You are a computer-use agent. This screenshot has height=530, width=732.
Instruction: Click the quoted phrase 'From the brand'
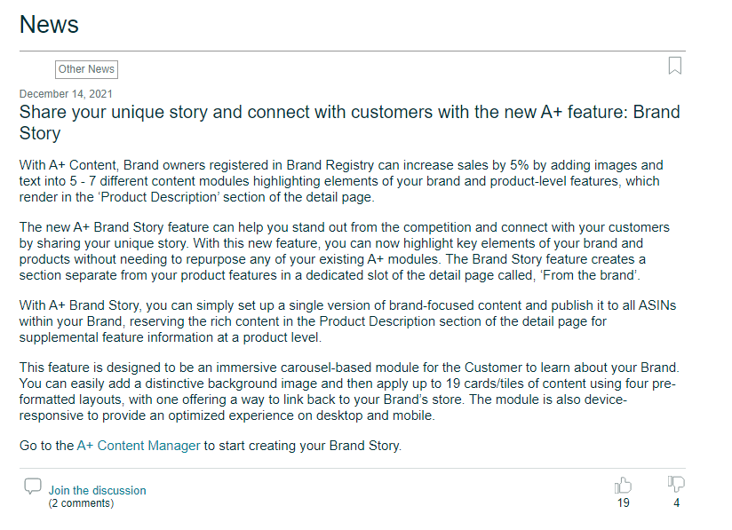click(589, 275)
